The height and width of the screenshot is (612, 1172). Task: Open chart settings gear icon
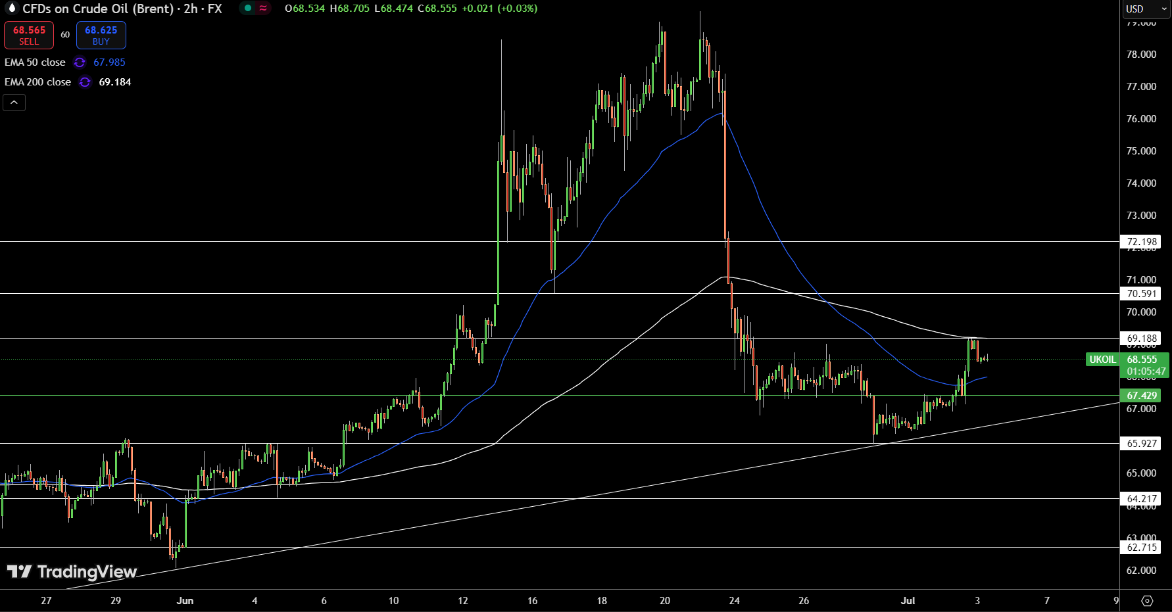pyautogui.click(x=1148, y=601)
